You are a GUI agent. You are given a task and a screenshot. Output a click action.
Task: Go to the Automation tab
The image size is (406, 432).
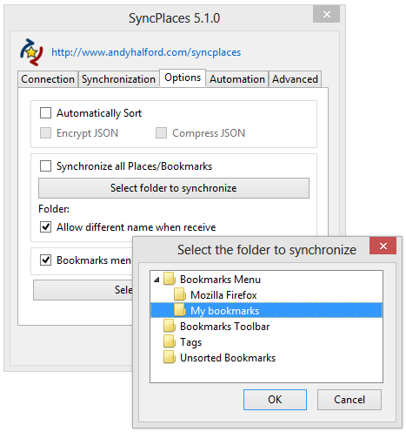[237, 79]
